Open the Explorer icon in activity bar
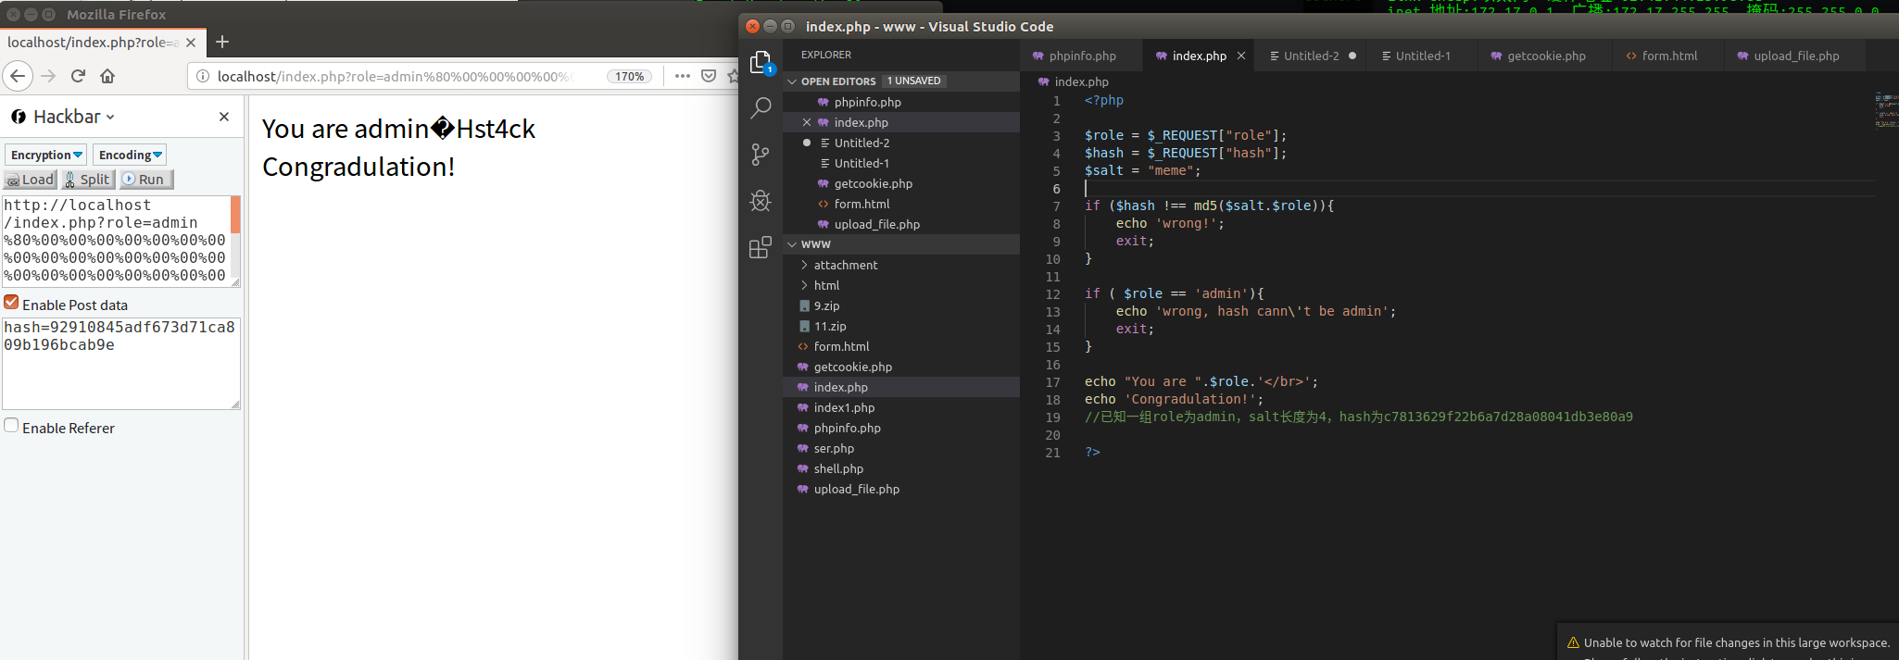The image size is (1899, 660). (x=761, y=62)
